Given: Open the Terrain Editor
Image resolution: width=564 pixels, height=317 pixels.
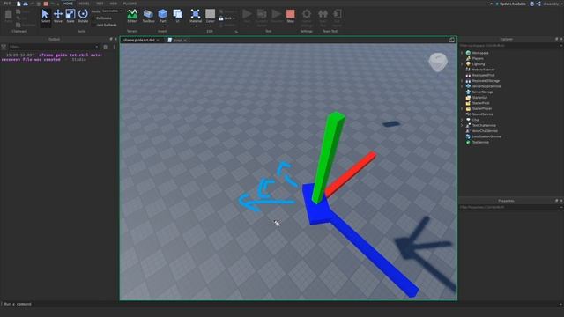Looking at the screenshot, I should (132, 16).
